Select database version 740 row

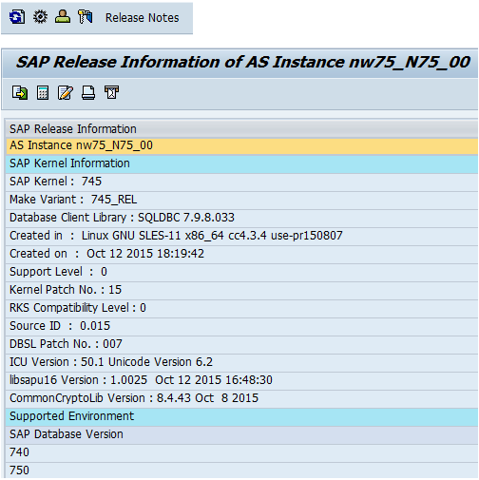point(242,452)
